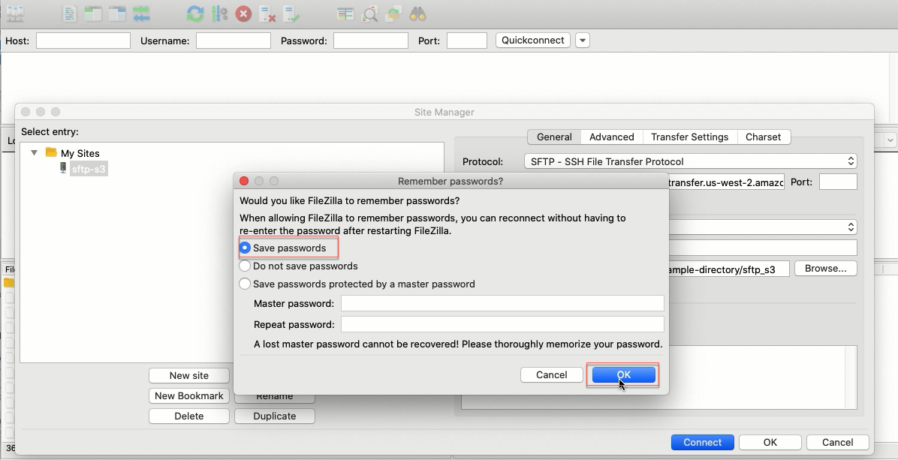Click the Quickconnect Username input field
The image size is (898, 460).
coord(233,41)
